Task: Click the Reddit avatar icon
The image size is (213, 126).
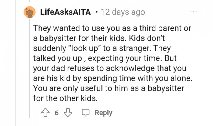Action: [30, 12]
